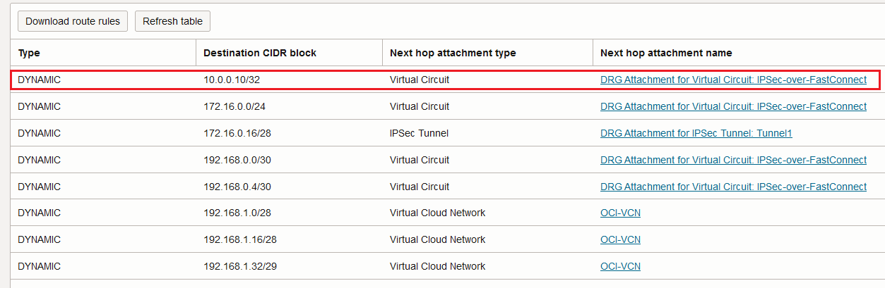Screen dimensions: 885x288
Task: Open the OCI-VCN link for 192.168.1.16/28
Action: [620, 239]
